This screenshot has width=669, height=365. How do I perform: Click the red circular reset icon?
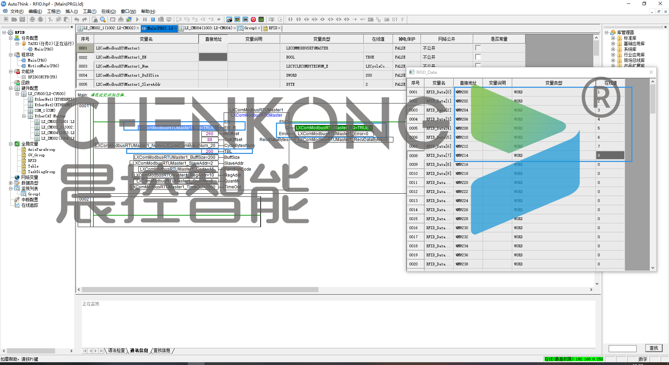pyautogui.click(x=253, y=20)
